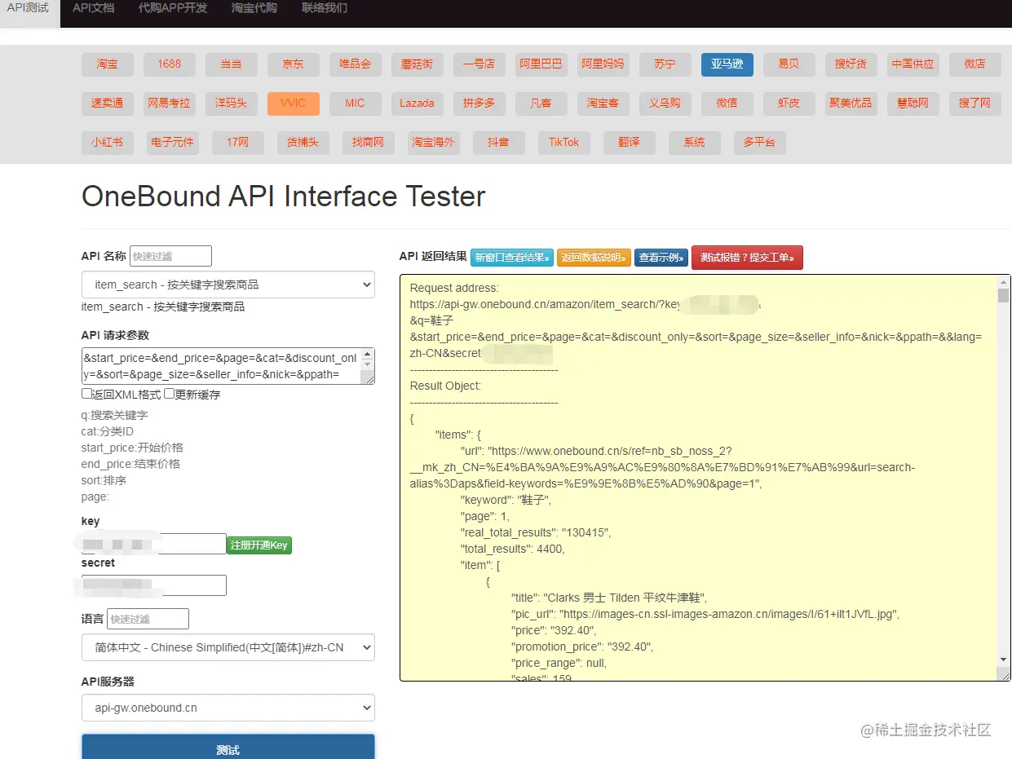The width and height of the screenshot is (1012, 759).
Task: Select the TikTok platform button
Action: 564,143
